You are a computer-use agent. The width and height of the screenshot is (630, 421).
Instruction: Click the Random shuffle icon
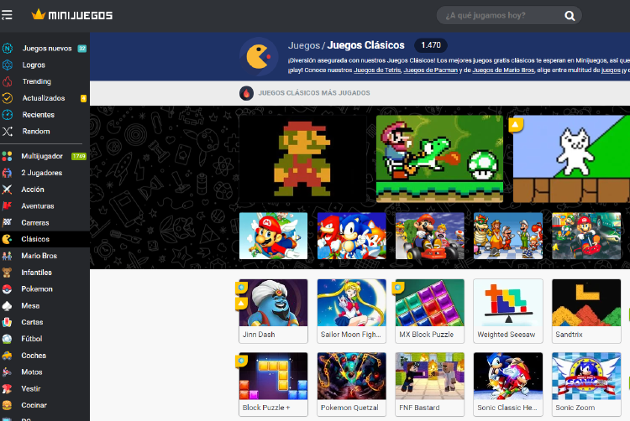[8, 132]
